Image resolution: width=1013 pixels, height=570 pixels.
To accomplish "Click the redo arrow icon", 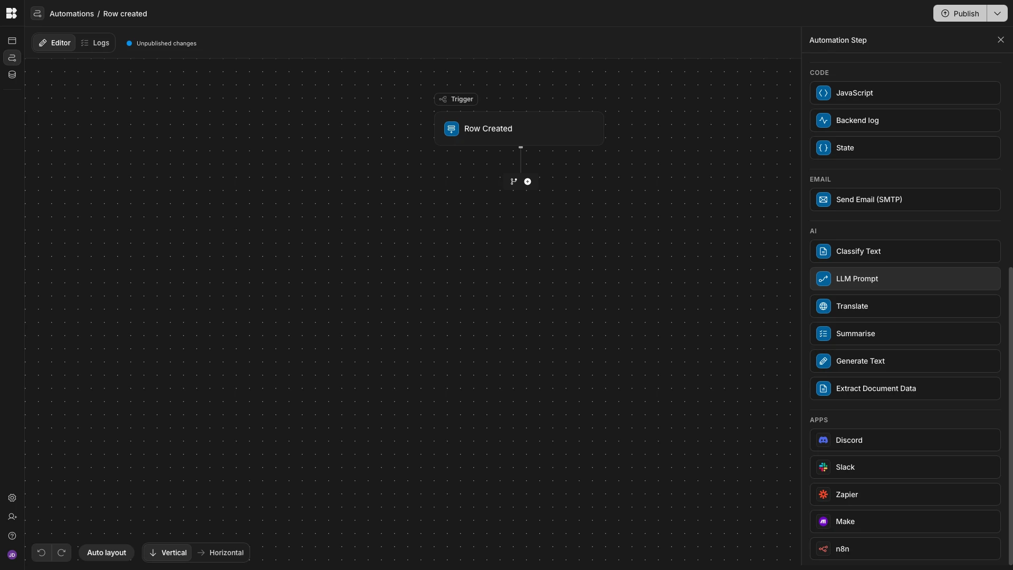I will pyautogui.click(x=61, y=553).
